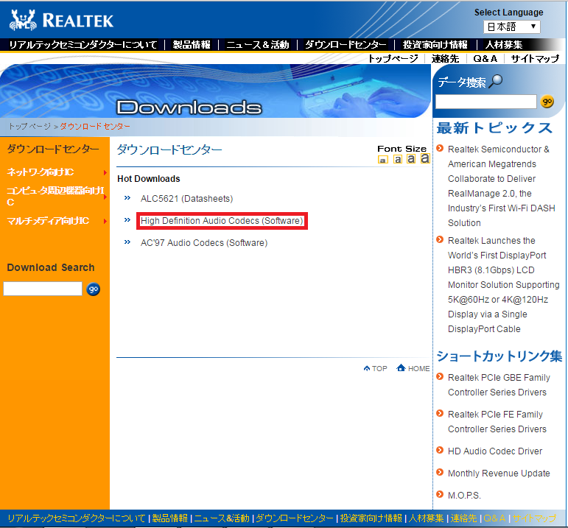The image size is (568, 528).
Task: Click bullet icon beside Realtek Launches the World's First
Action: click(x=440, y=239)
